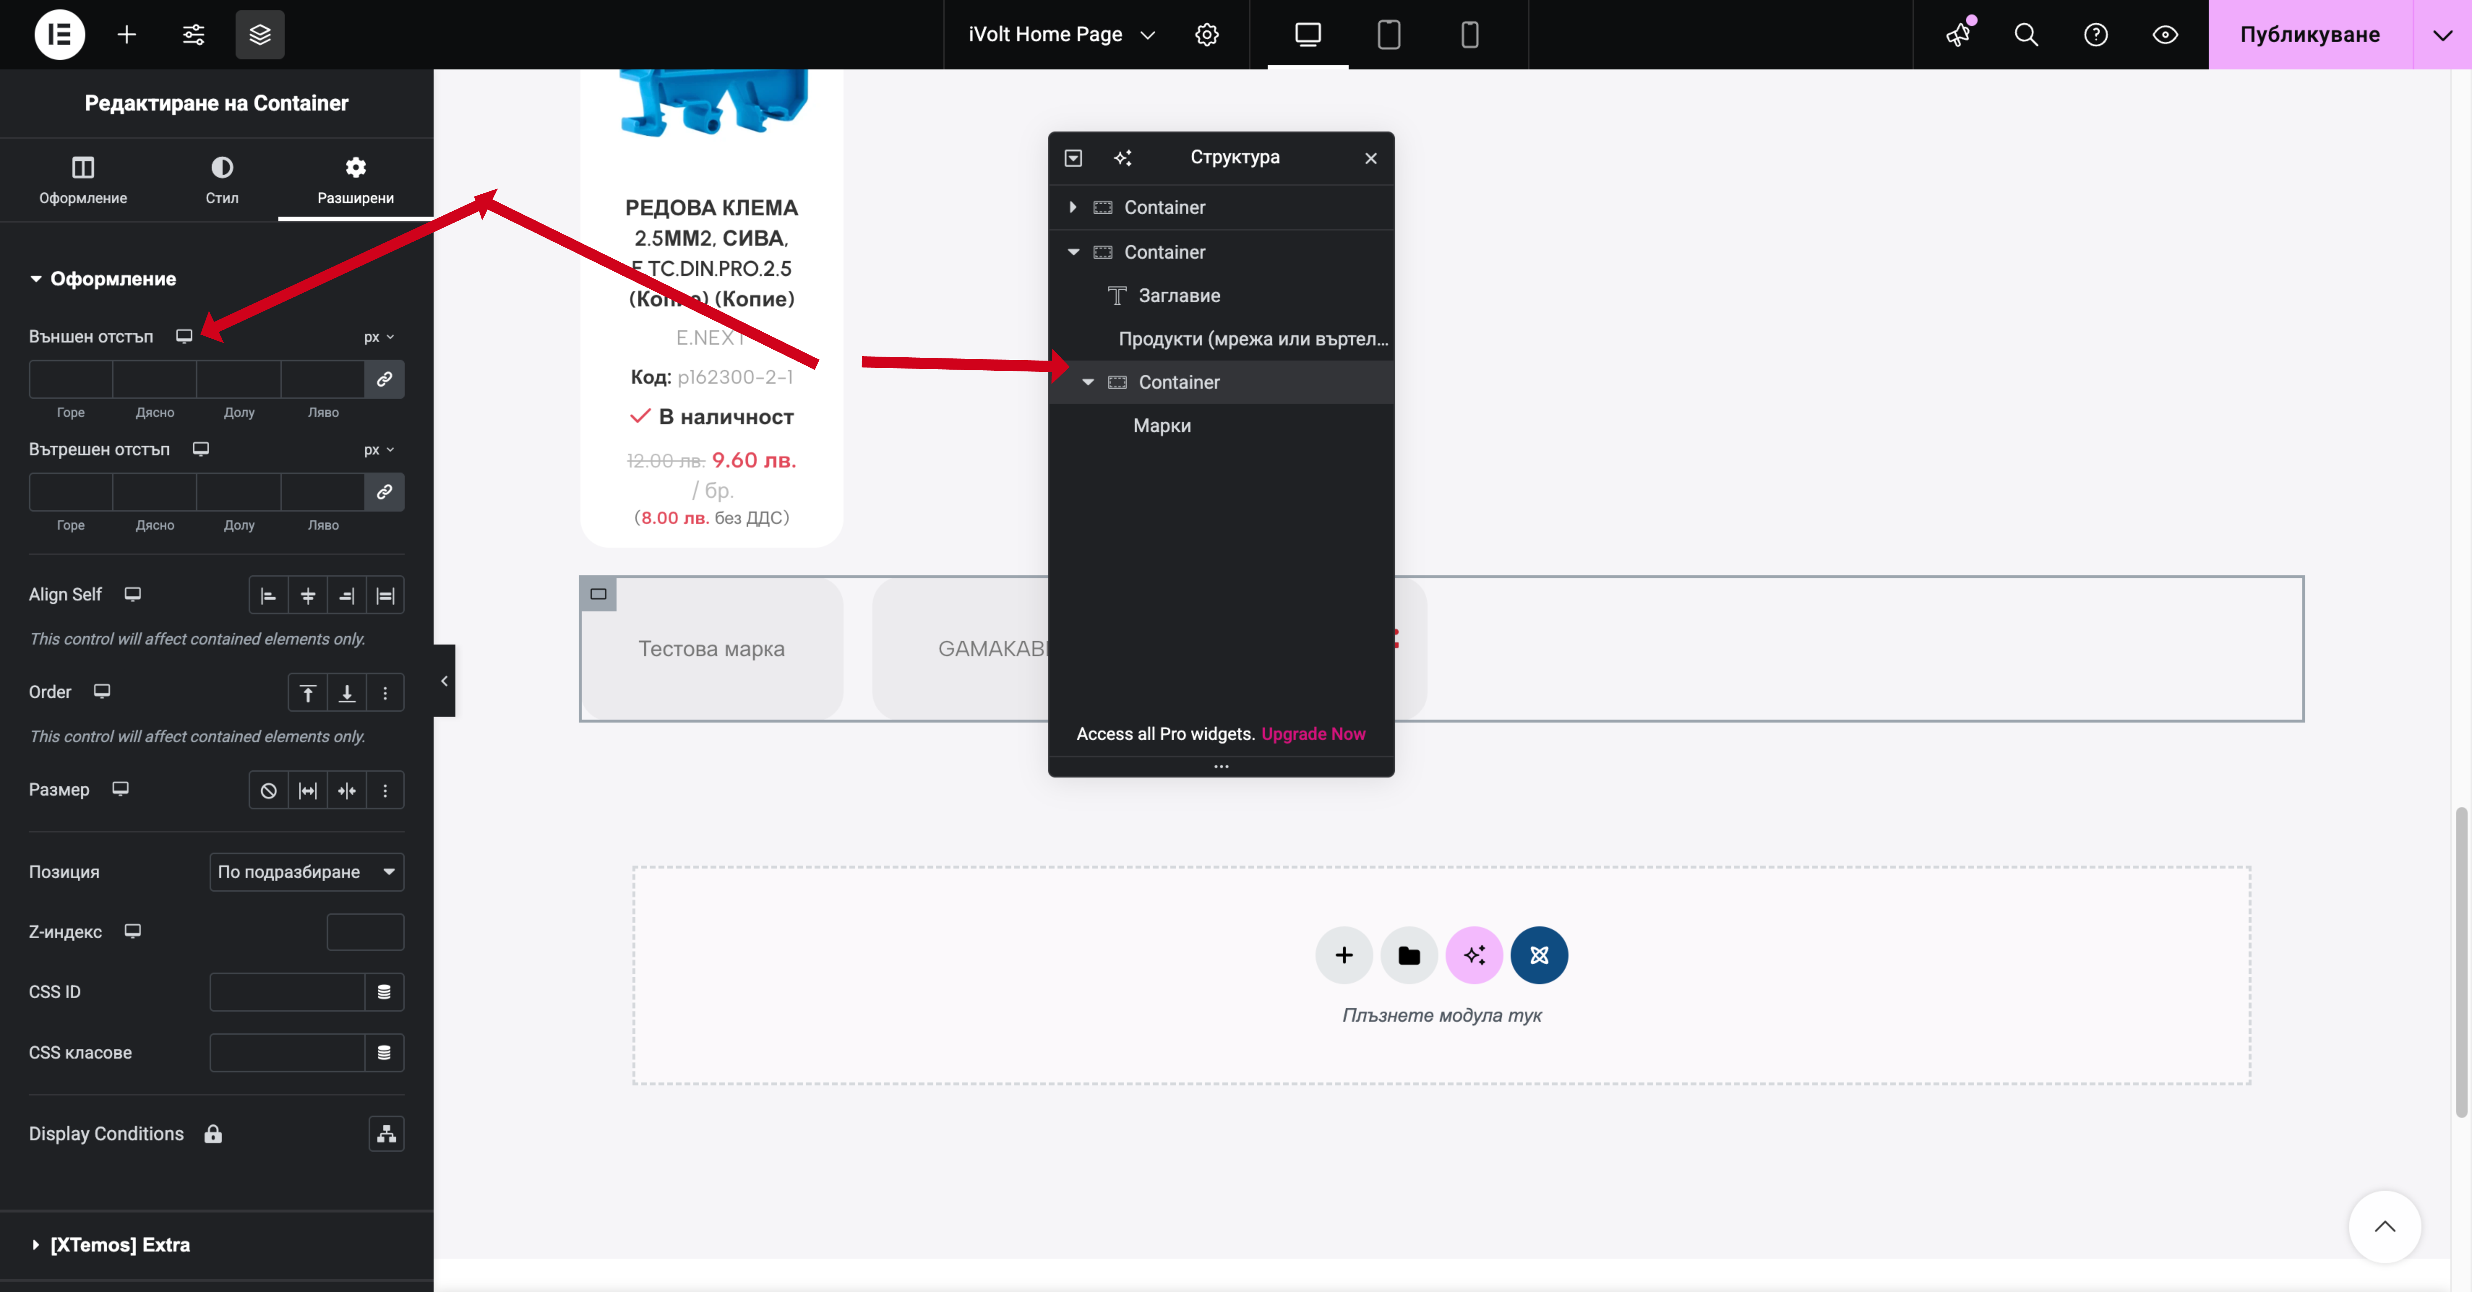Preview changes with eye icon
The image size is (2472, 1292).
click(x=2165, y=35)
